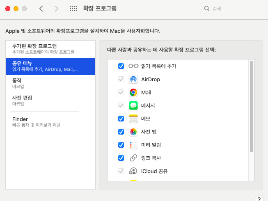The height and width of the screenshot is (201, 268).
Task: Uncheck the 사진 앱 checkbox
Action: point(121,132)
